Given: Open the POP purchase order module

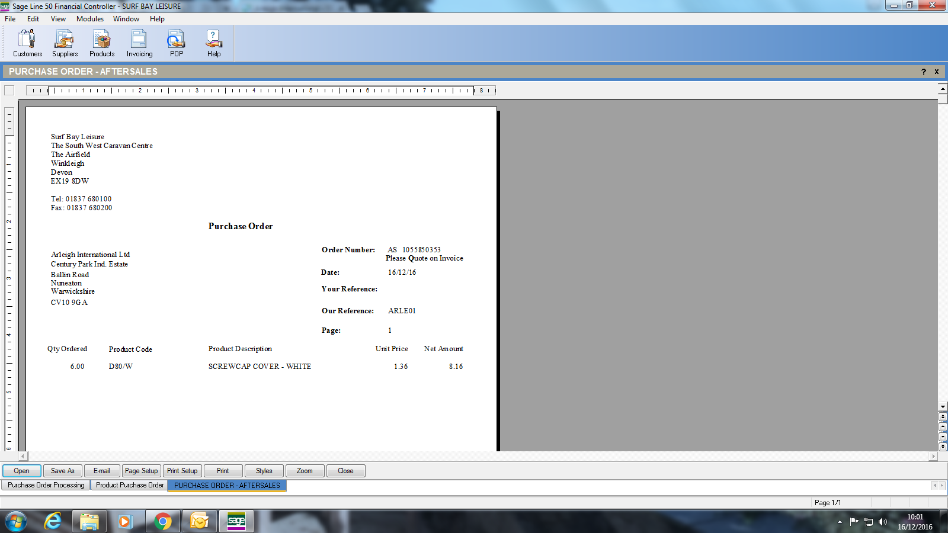Looking at the screenshot, I should coord(177,43).
